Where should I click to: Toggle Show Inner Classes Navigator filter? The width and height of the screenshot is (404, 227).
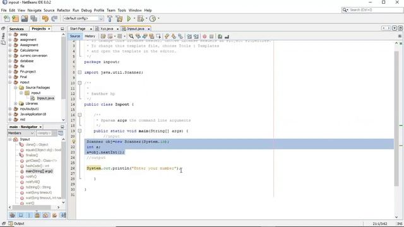(46, 215)
